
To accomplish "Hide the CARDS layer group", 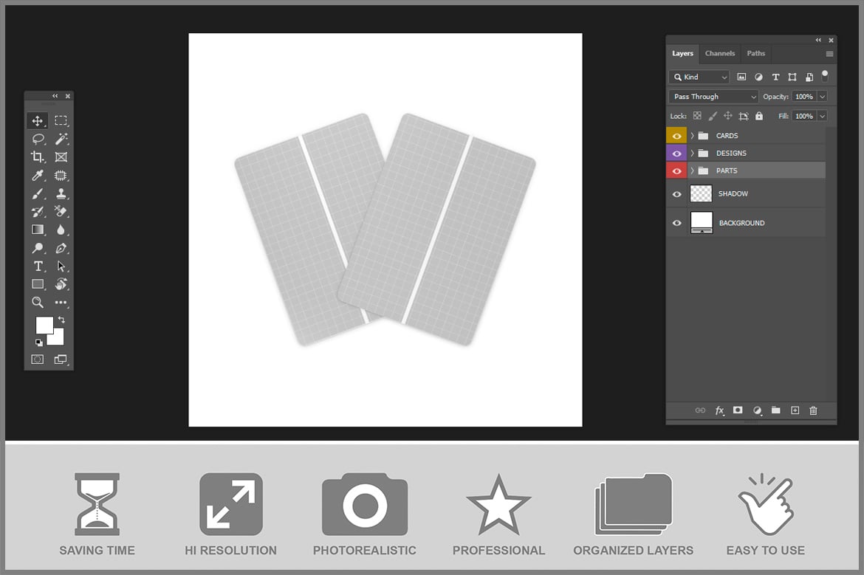I will pyautogui.click(x=676, y=136).
